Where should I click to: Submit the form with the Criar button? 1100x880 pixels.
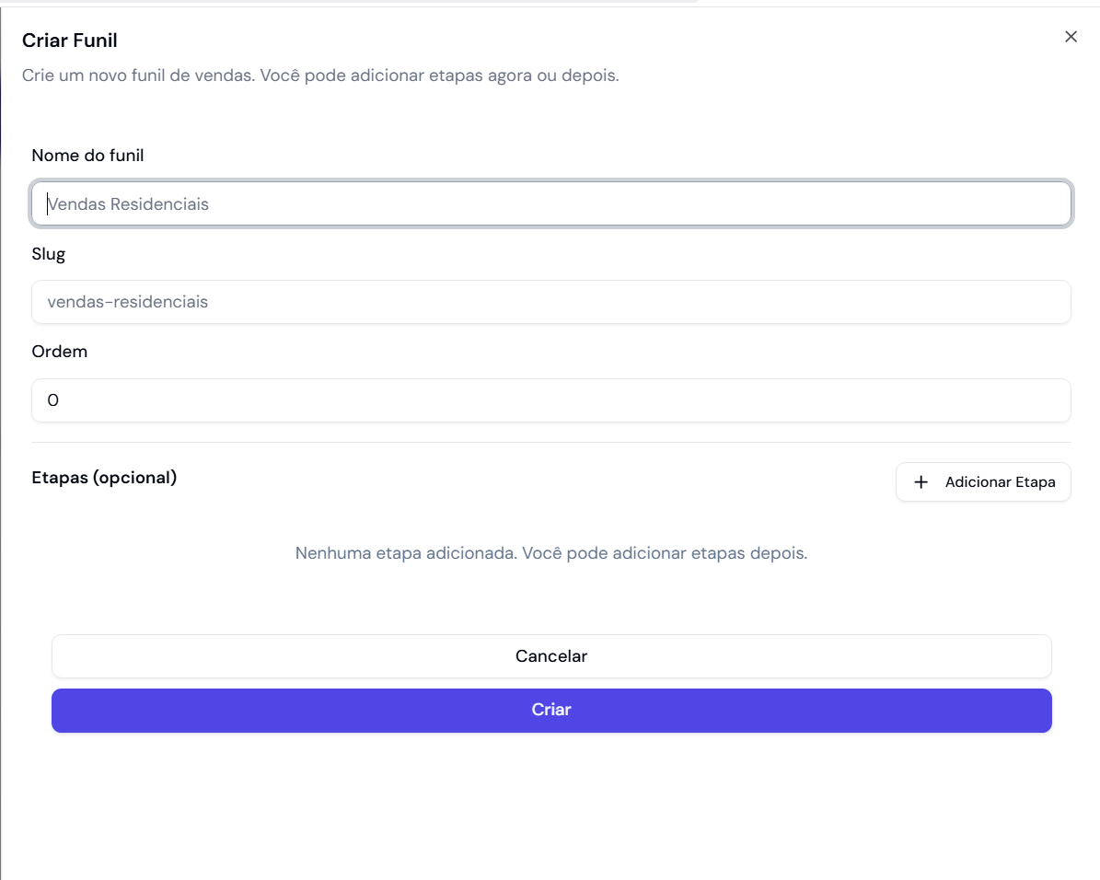pyautogui.click(x=550, y=710)
